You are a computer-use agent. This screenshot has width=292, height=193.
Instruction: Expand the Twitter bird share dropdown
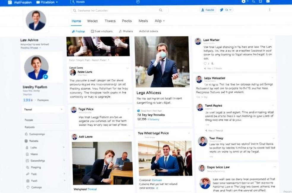click(226, 10)
